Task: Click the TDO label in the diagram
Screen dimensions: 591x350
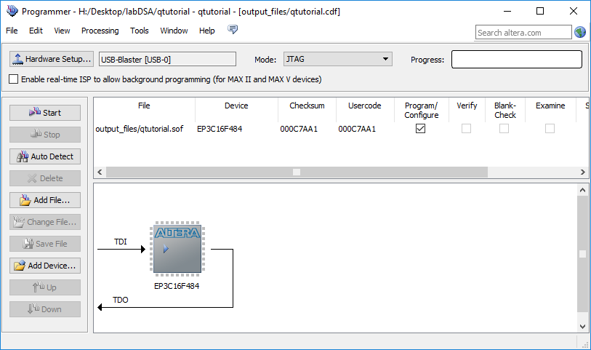Action: [121, 300]
